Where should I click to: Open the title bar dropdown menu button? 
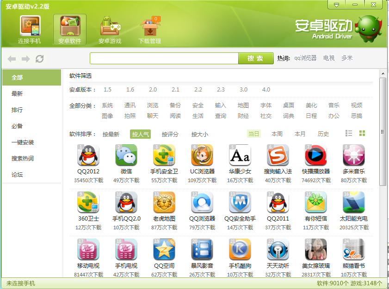(x=336, y=5)
